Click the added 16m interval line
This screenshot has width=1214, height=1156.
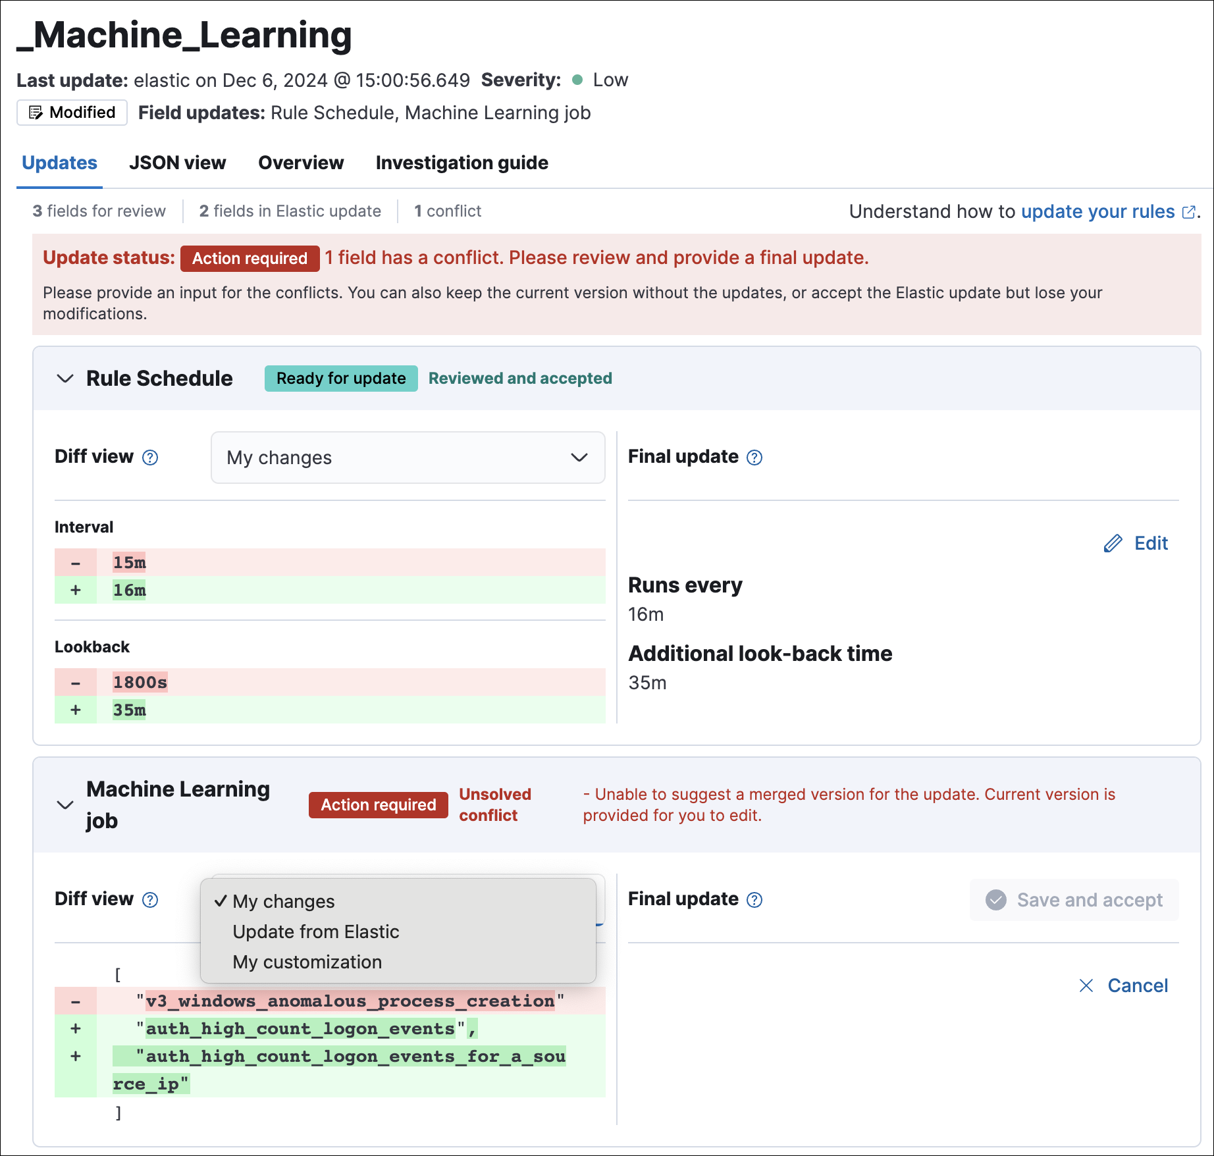[x=330, y=590]
